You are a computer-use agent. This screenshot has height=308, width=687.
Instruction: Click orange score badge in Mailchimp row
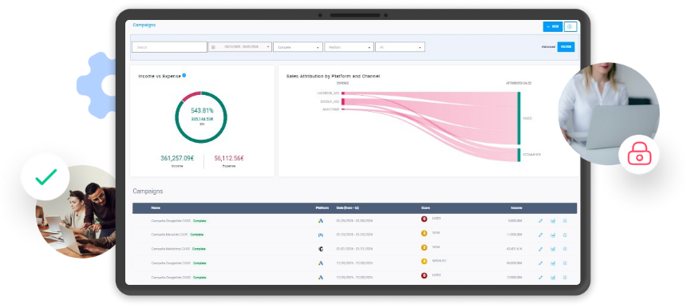point(424,247)
